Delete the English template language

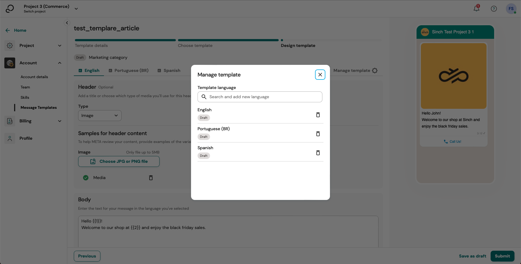318,115
